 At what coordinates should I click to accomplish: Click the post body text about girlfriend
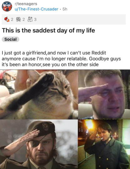click(61, 59)
